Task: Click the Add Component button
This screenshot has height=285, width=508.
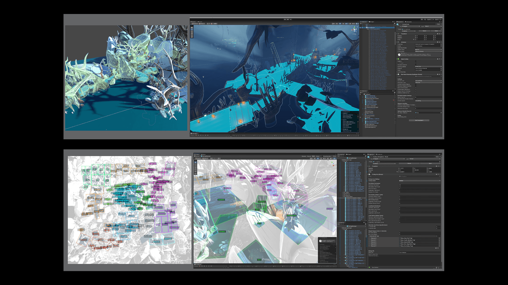Action: click(419, 120)
